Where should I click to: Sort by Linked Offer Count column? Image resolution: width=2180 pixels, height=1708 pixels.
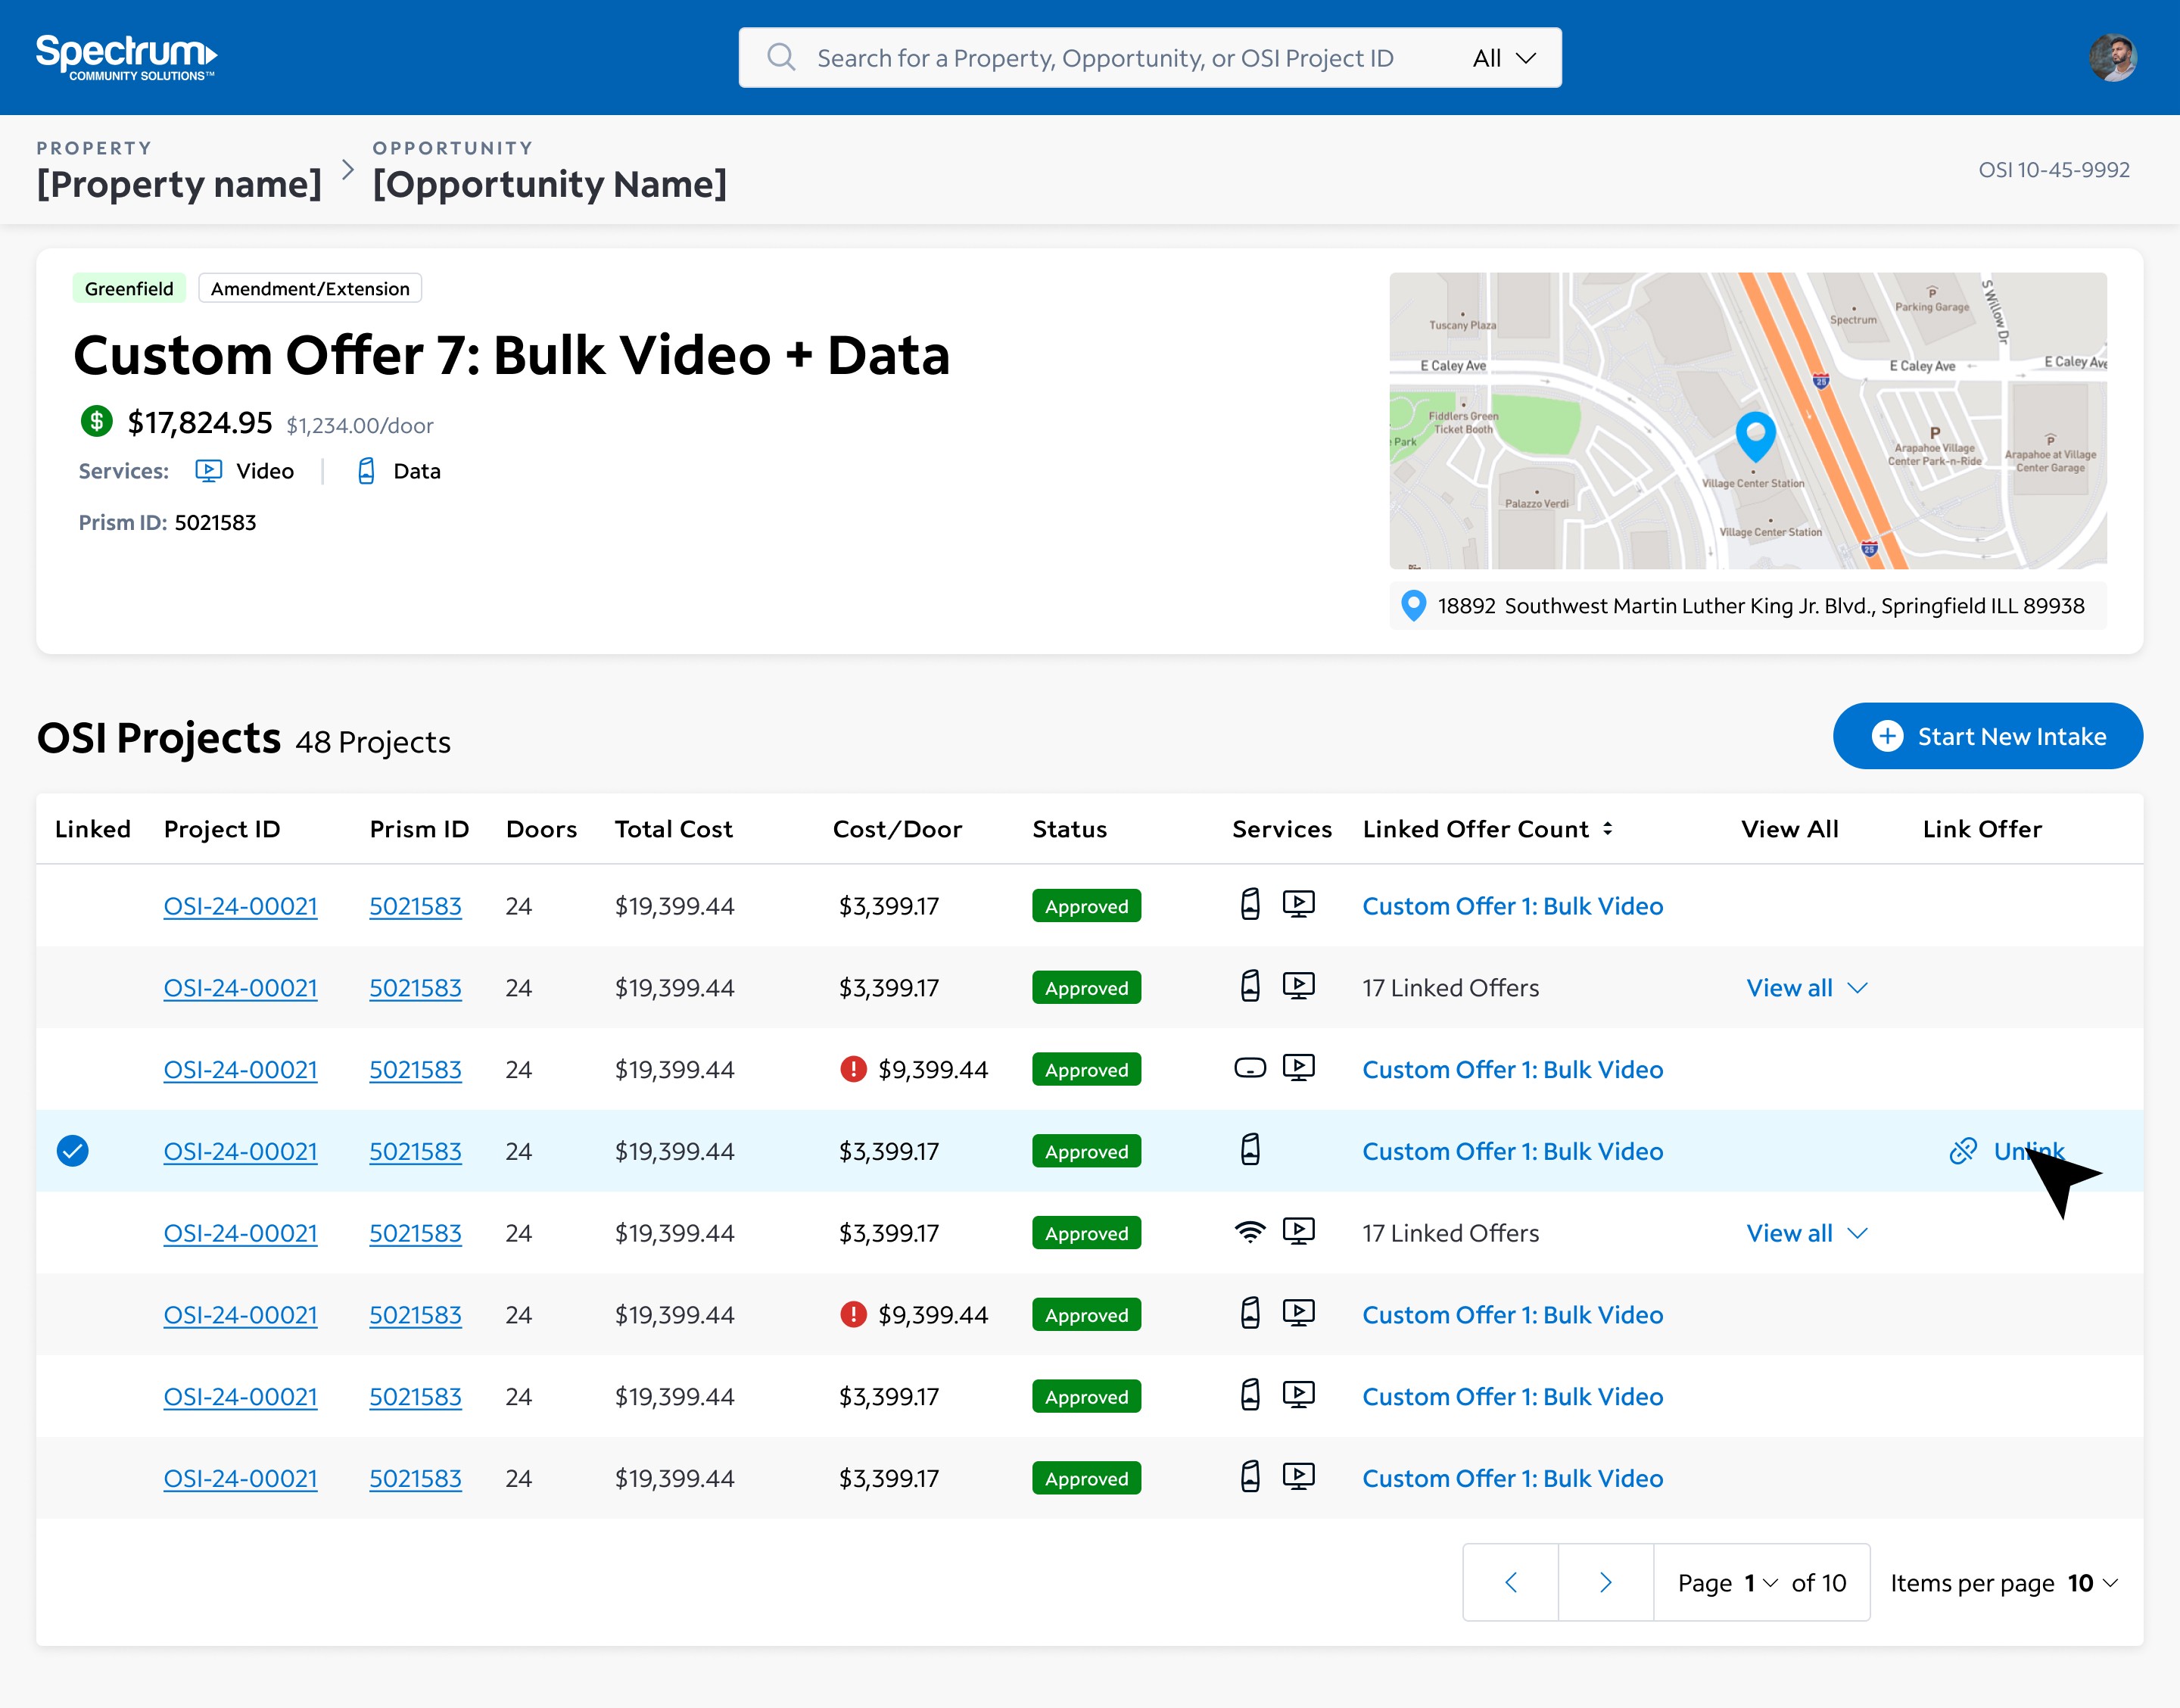1607,828
